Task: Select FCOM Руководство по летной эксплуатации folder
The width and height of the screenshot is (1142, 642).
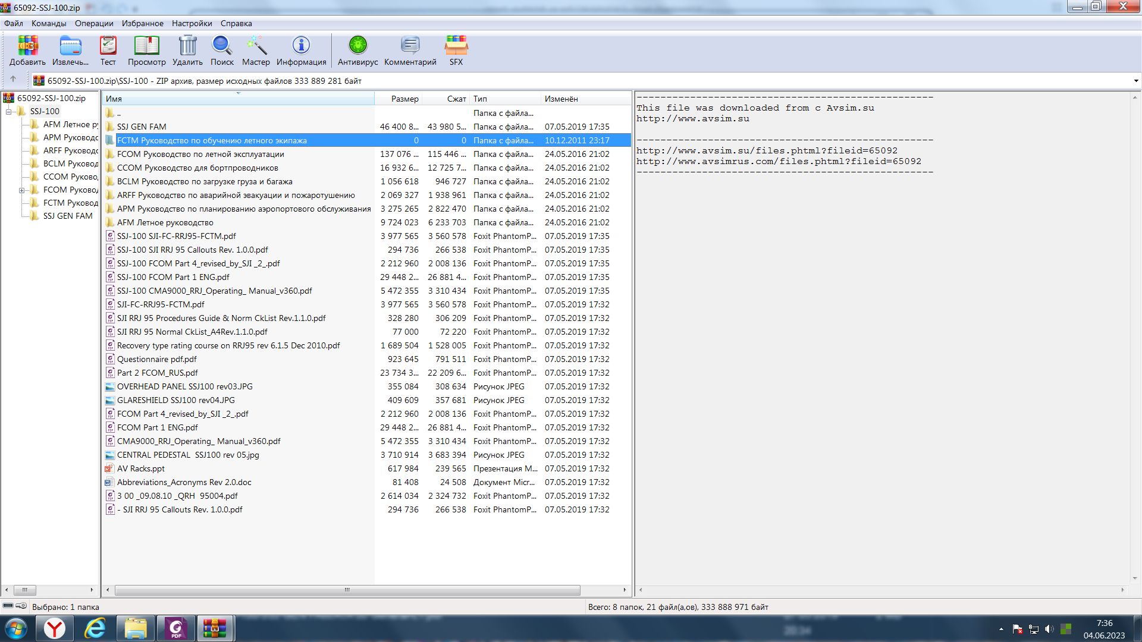Action: click(x=367, y=154)
